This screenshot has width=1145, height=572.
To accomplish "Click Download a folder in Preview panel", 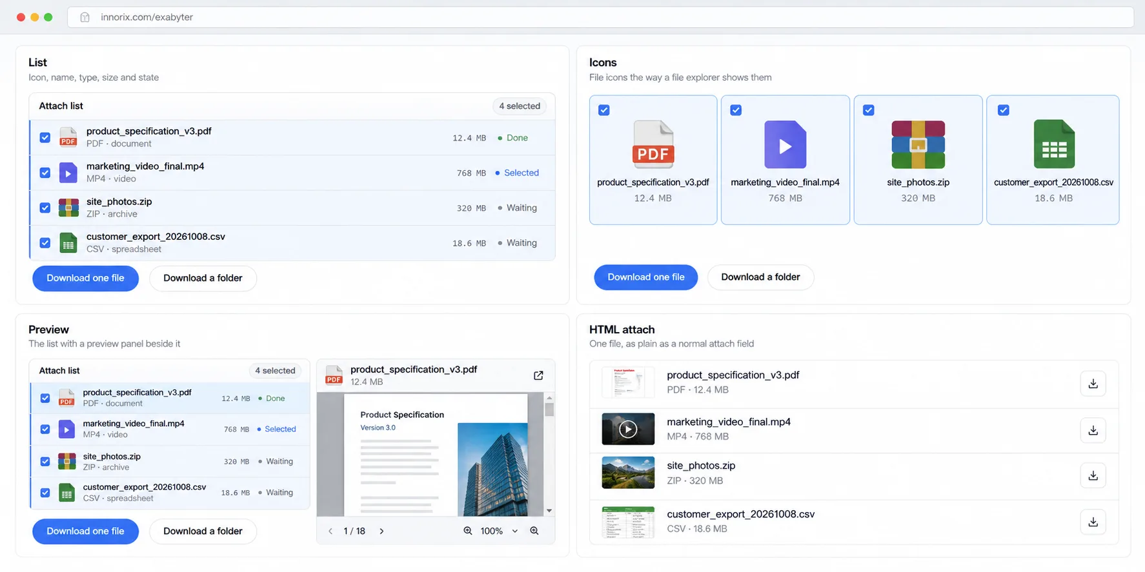I will click(203, 531).
